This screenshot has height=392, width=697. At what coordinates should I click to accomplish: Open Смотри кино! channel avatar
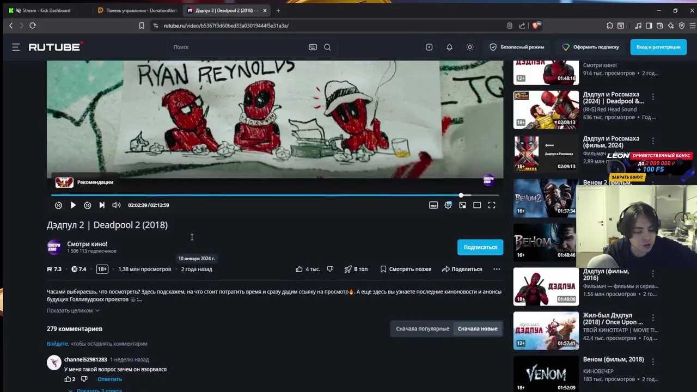click(x=54, y=247)
